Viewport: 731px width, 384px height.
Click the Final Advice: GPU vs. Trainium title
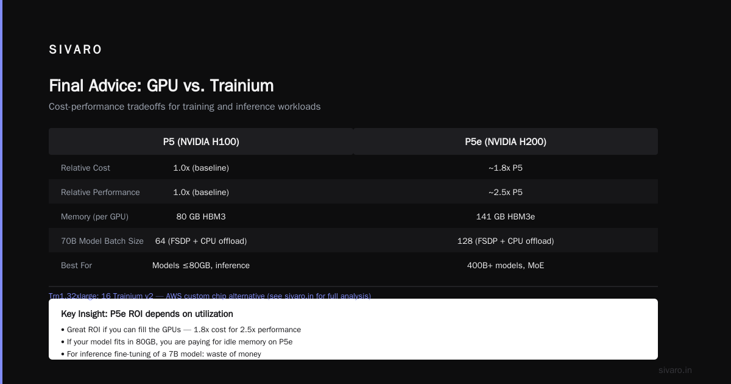tap(161, 85)
